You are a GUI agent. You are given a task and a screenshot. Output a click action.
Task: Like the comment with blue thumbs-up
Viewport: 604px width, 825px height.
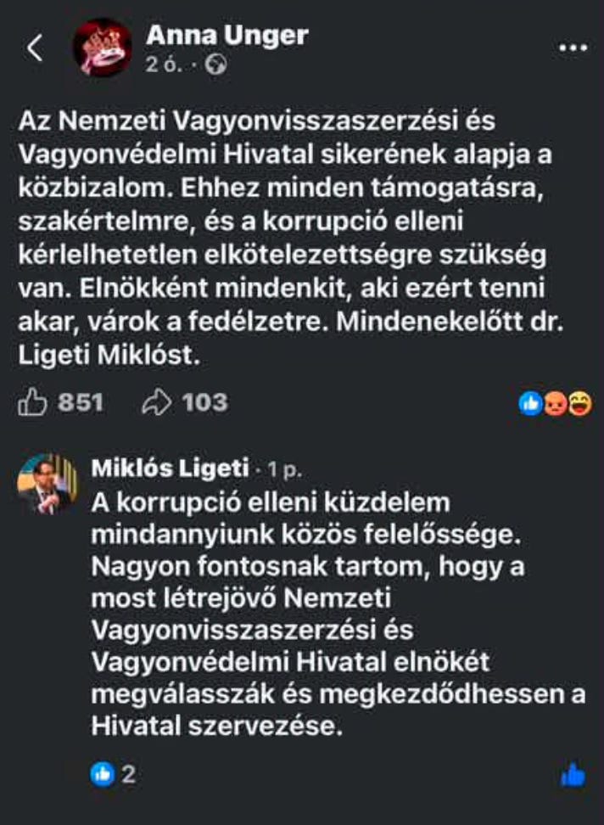(x=573, y=776)
